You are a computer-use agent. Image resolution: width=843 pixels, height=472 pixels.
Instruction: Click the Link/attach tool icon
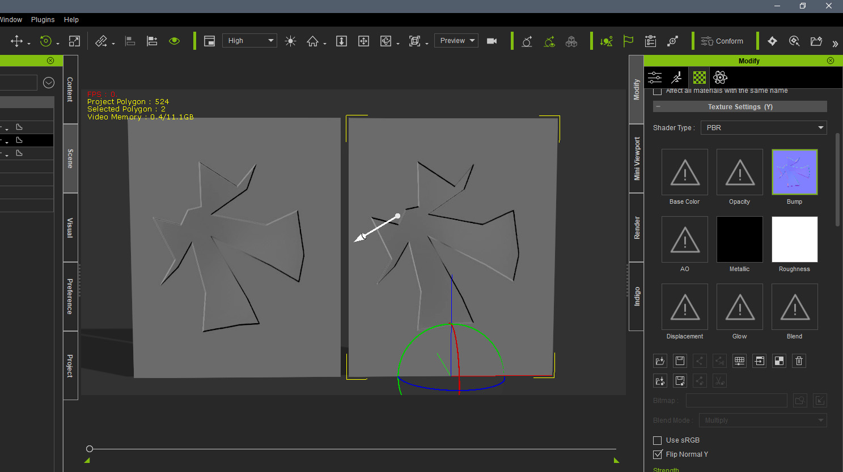(101, 41)
